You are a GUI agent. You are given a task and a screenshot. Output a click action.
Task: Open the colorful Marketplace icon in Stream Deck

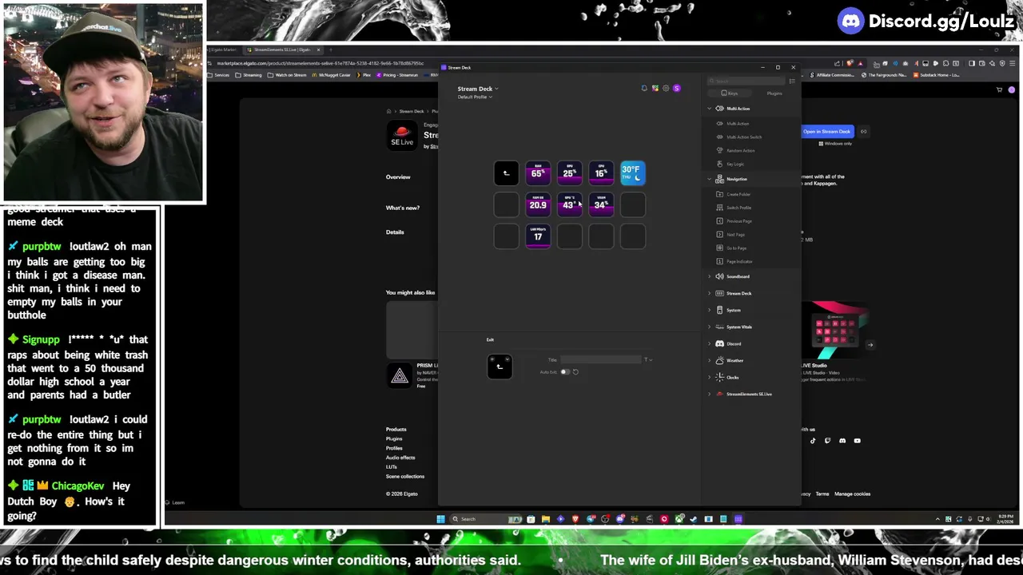[655, 88]
